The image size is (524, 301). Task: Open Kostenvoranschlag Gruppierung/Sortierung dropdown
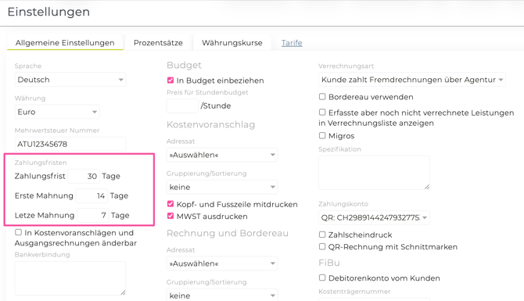tap(222, 187)
